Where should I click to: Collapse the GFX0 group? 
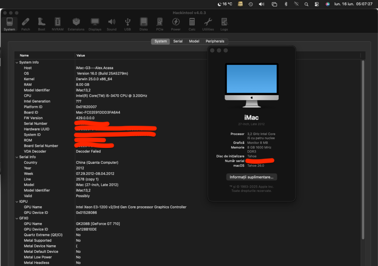(17, 218)
